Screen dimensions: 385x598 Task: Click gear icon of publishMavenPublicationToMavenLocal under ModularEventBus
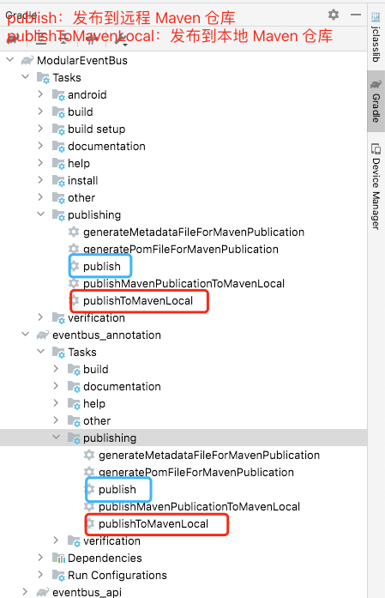(74, 283)
